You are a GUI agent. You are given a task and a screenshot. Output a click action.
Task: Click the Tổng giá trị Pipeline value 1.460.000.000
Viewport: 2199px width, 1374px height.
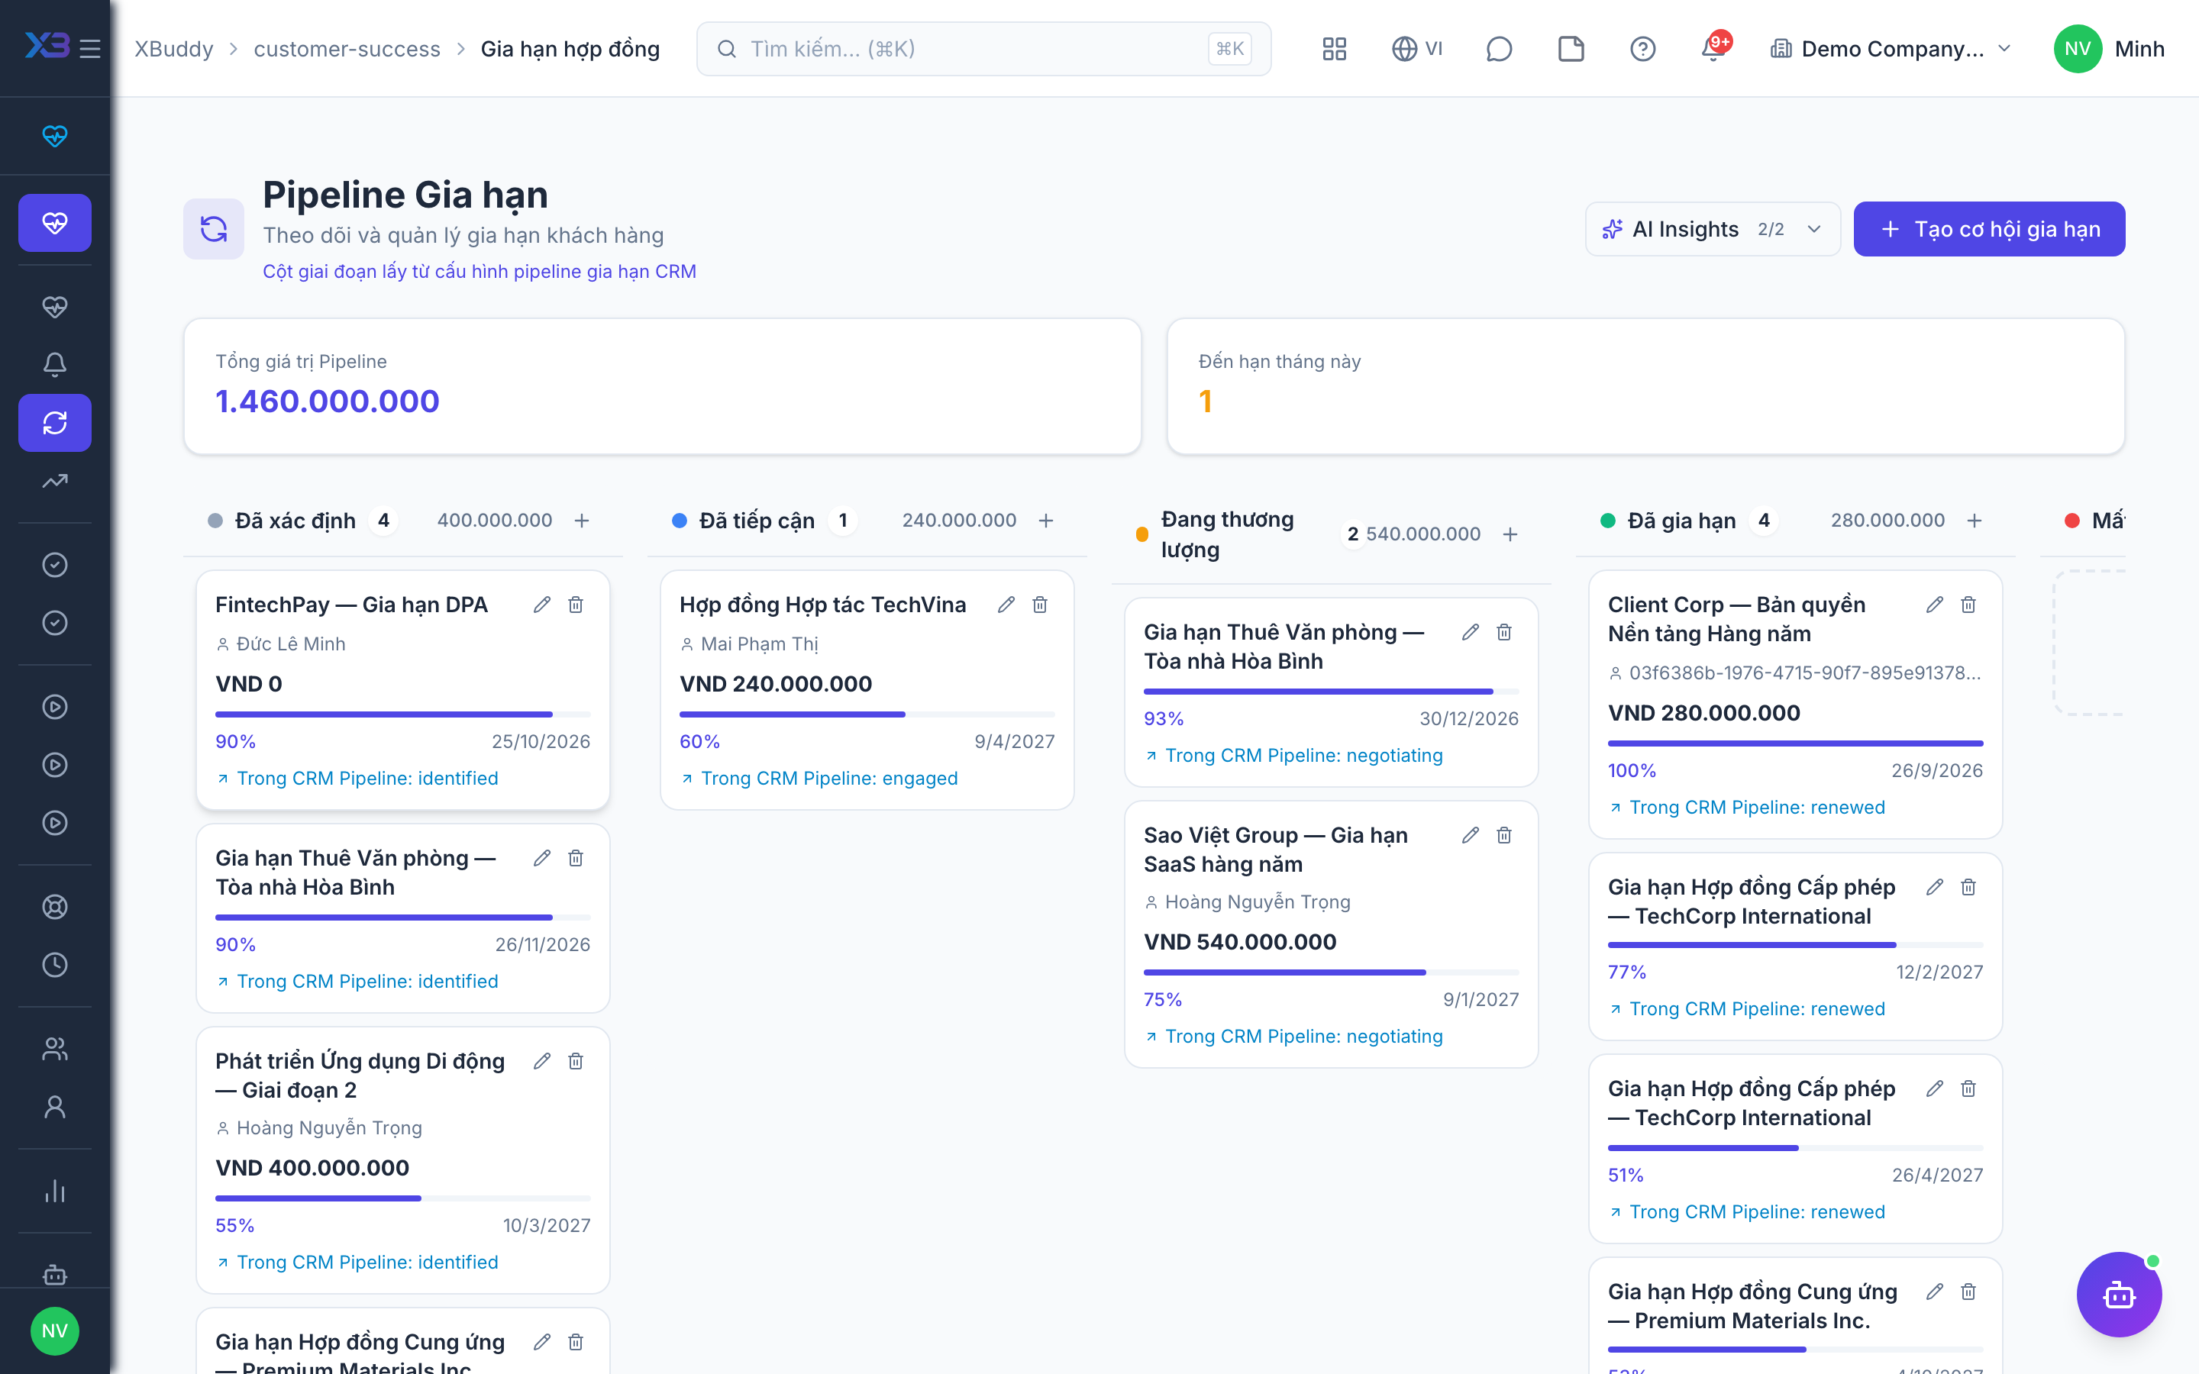(x=327, y=401)
